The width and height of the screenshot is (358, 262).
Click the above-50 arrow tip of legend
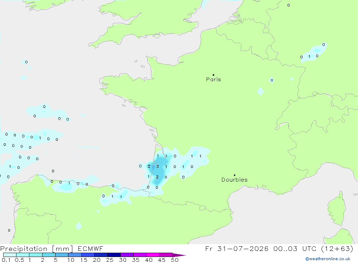(x=179, y=255)
